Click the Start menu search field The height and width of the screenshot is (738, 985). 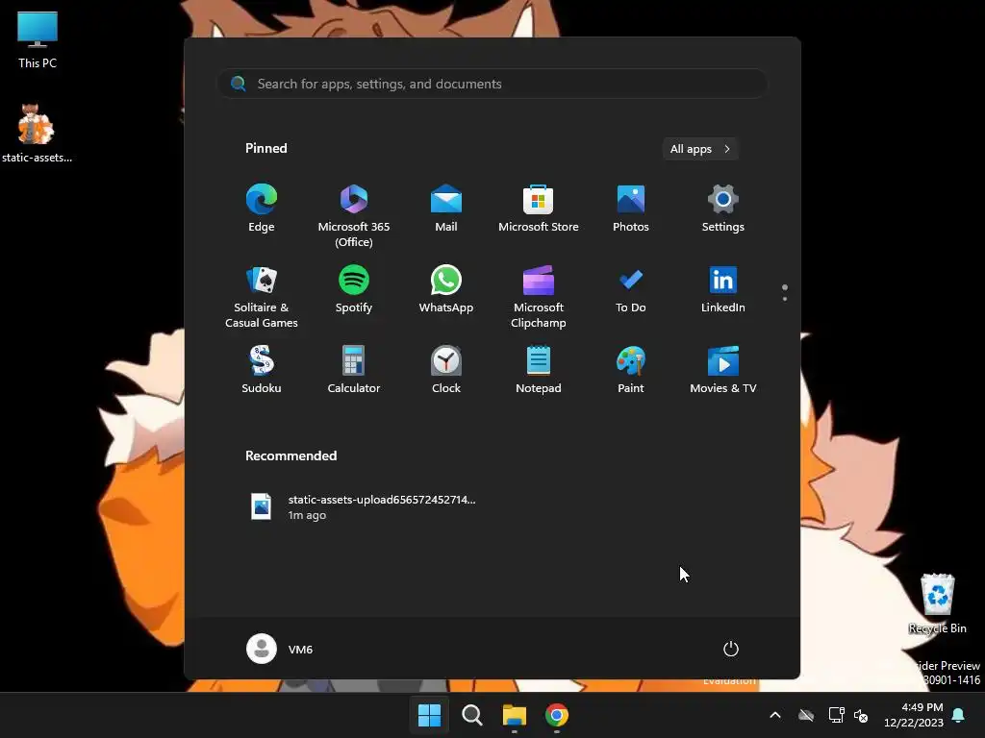click(492, 84)
